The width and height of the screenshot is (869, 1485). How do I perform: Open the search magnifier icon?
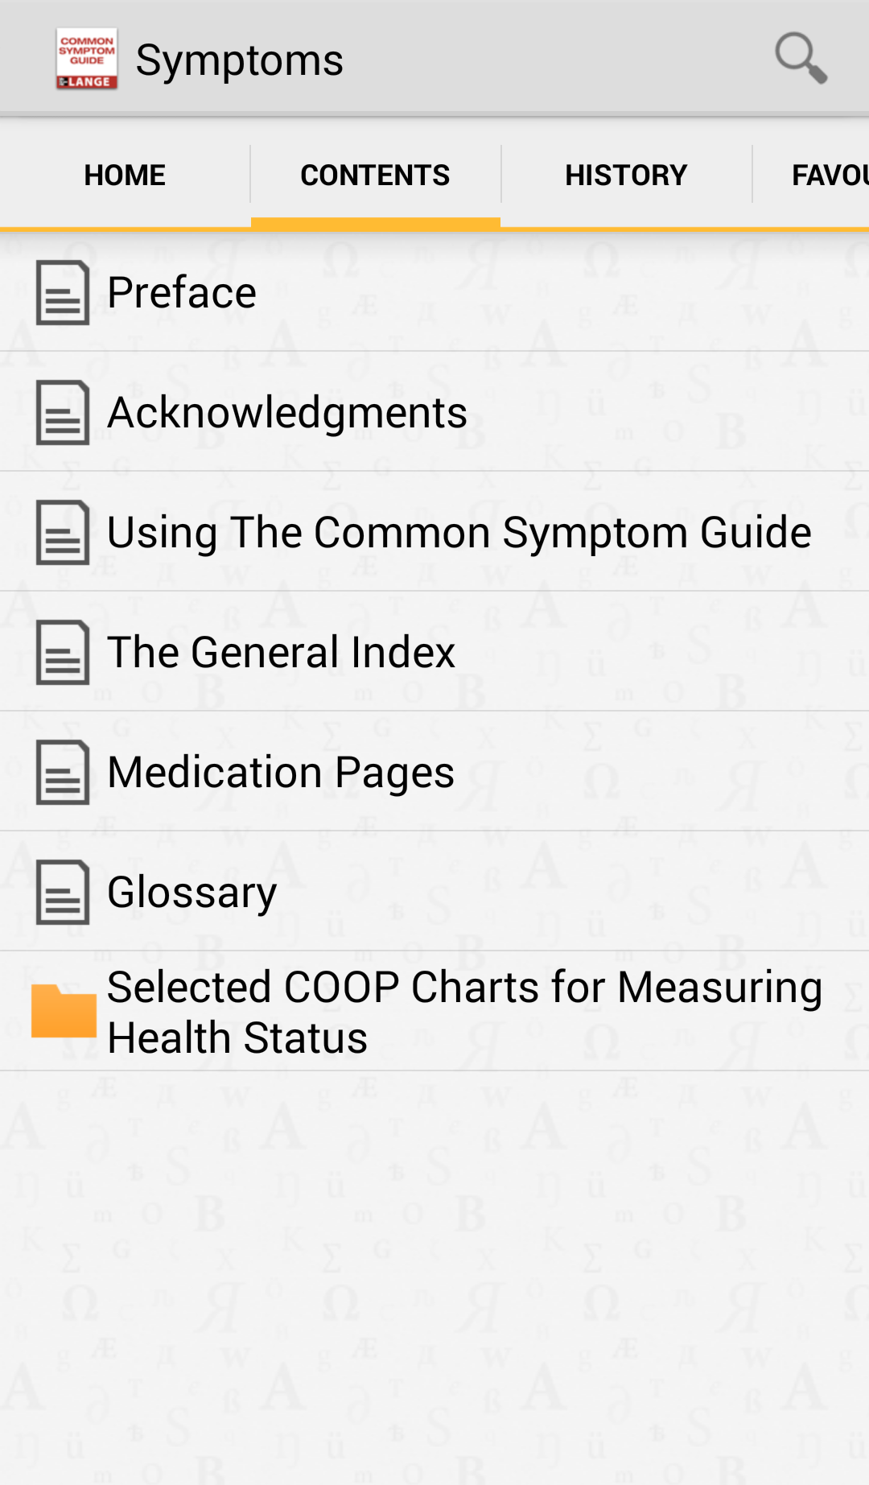pyautogui.click(x=801, y=58)
